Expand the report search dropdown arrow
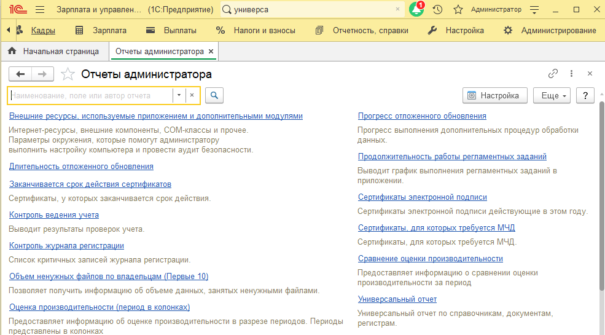605x335 pixels. tap(178, 95)
